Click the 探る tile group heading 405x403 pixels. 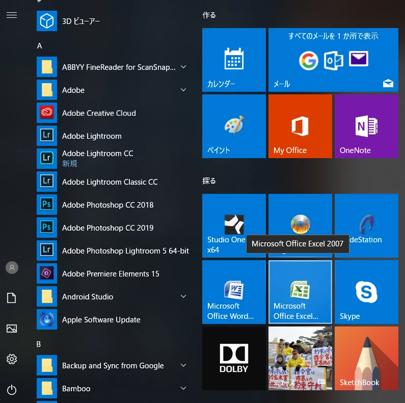(x=209, y=181)
